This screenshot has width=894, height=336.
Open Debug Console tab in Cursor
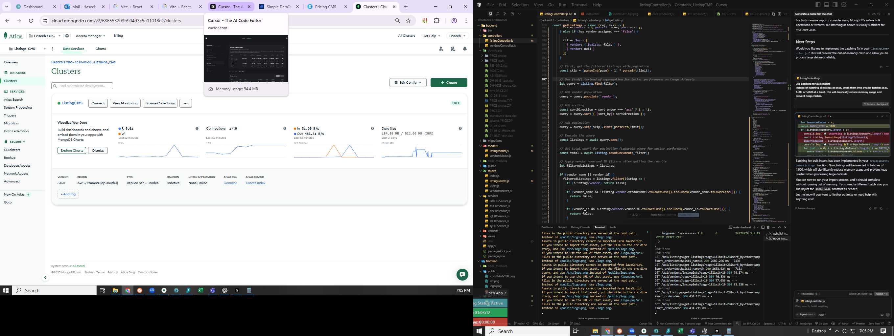click(x=580, y=227)
